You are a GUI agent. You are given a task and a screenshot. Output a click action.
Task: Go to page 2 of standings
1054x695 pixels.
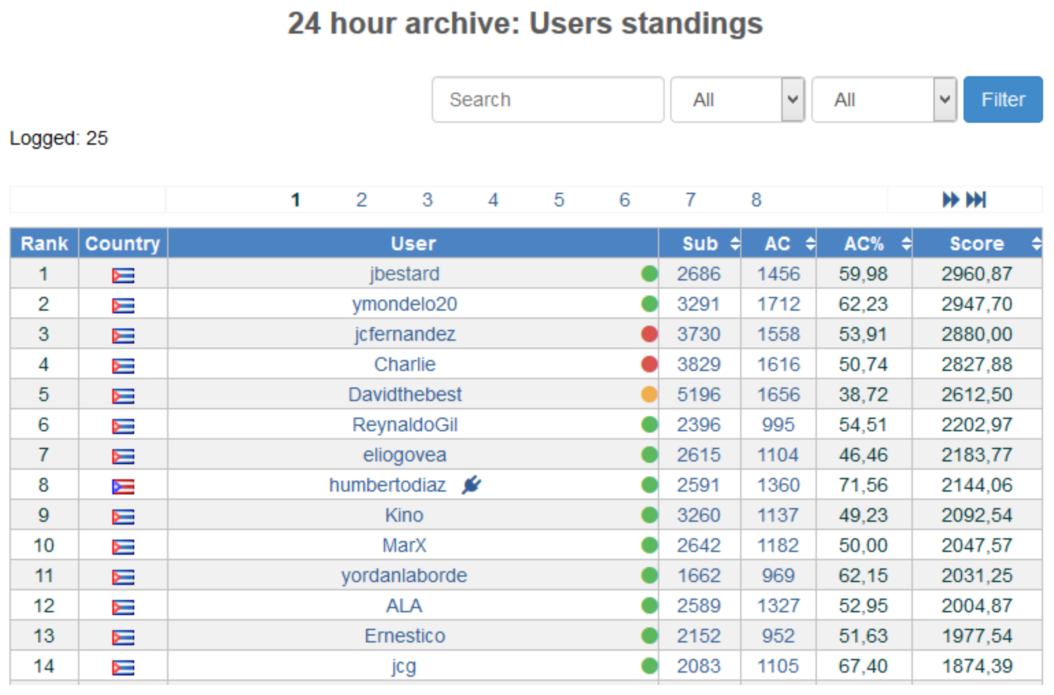(361, 200)
